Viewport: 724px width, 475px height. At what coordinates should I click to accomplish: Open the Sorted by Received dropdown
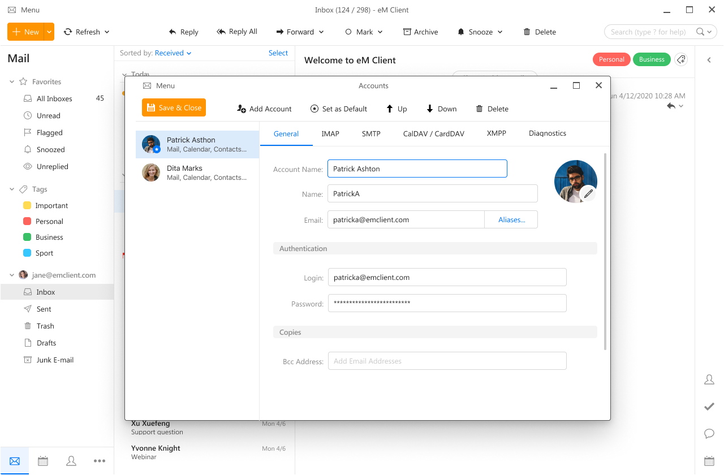tap(173, 53)
